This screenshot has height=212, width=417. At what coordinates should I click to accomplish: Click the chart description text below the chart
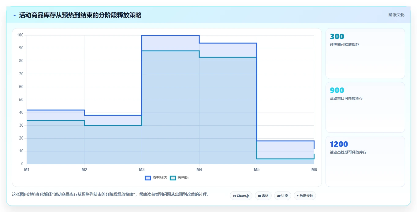(111, 194)
